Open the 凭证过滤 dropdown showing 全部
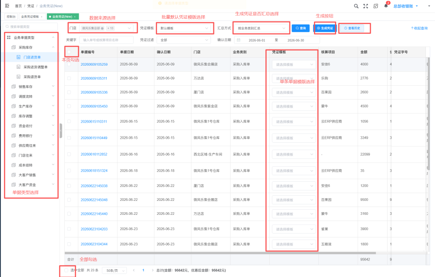 pyautogui.click(x=184, y=40)
